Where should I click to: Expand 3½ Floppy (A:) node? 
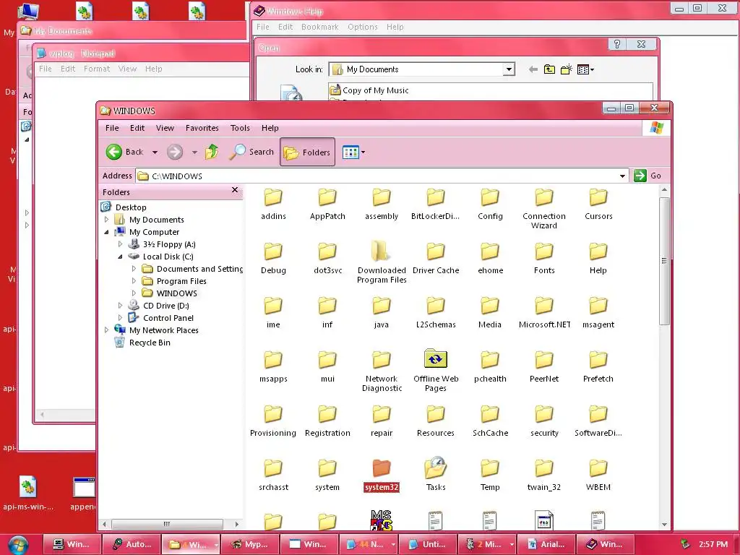point(121,244)
